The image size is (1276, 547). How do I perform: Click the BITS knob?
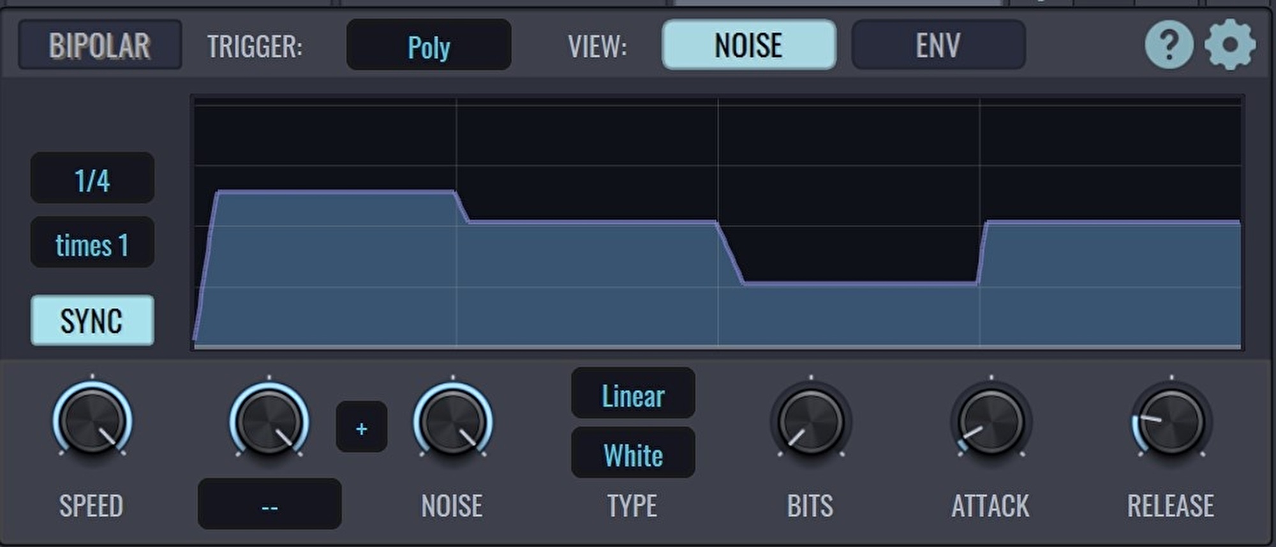click(x=811, y=421)
